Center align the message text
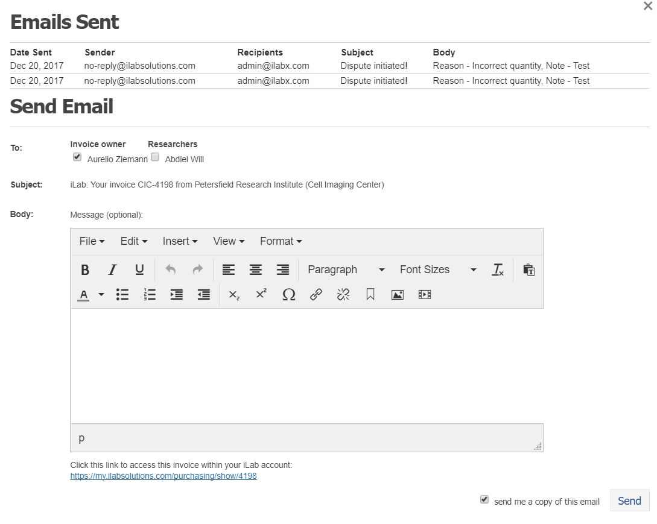This screenshot has height=524, width=657. 256,270
